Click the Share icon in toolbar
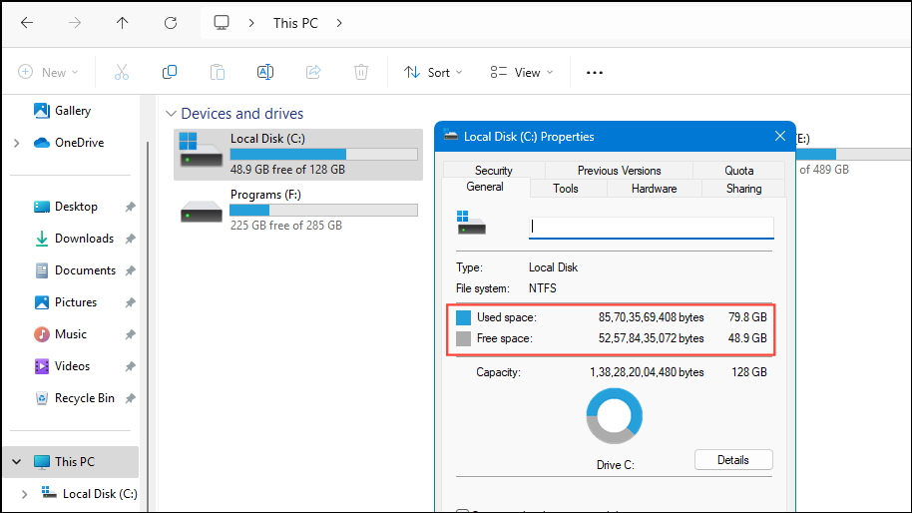 click(x=313, y=72)
